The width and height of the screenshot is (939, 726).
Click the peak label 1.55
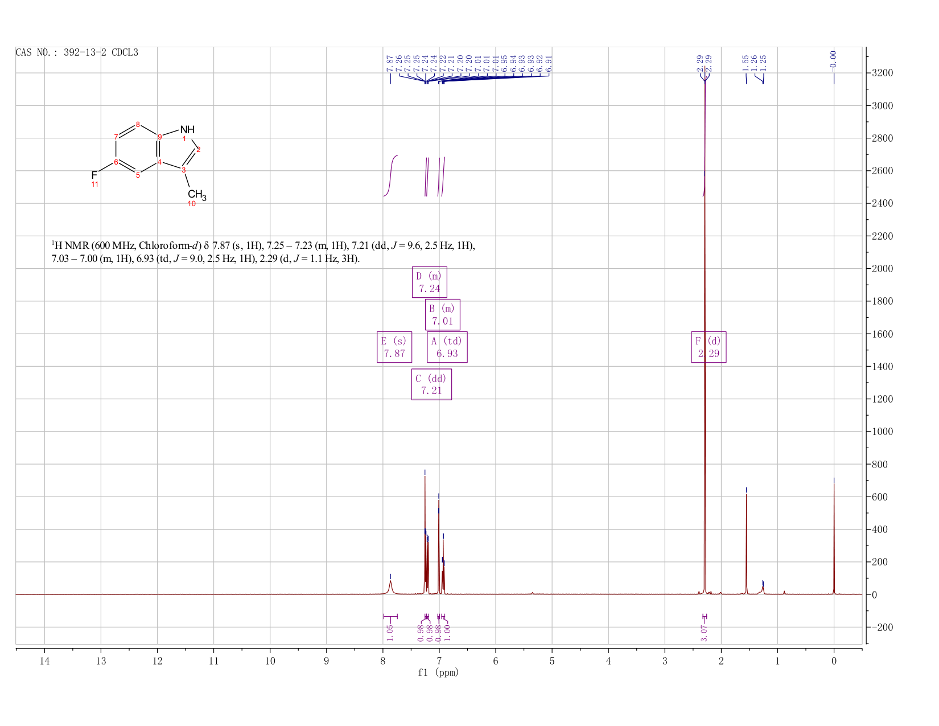pos(746,63)
